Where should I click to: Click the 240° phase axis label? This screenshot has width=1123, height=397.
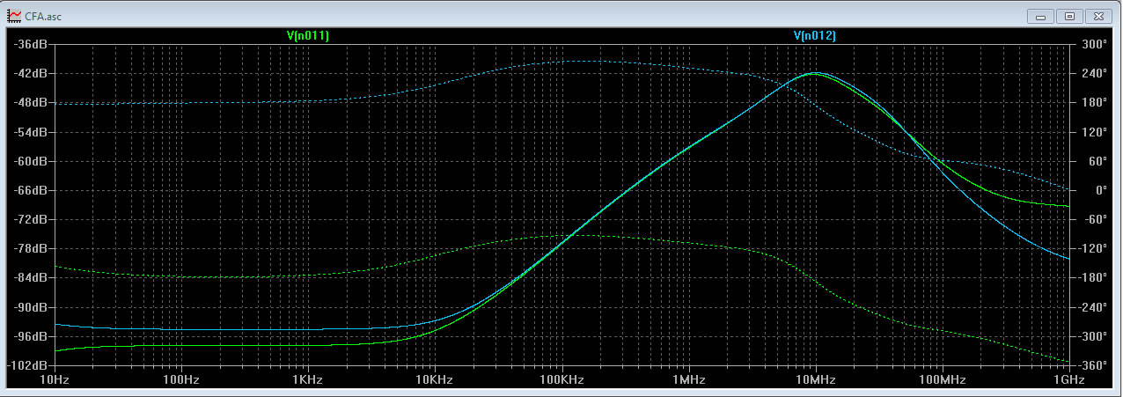tap(1094, 73)
